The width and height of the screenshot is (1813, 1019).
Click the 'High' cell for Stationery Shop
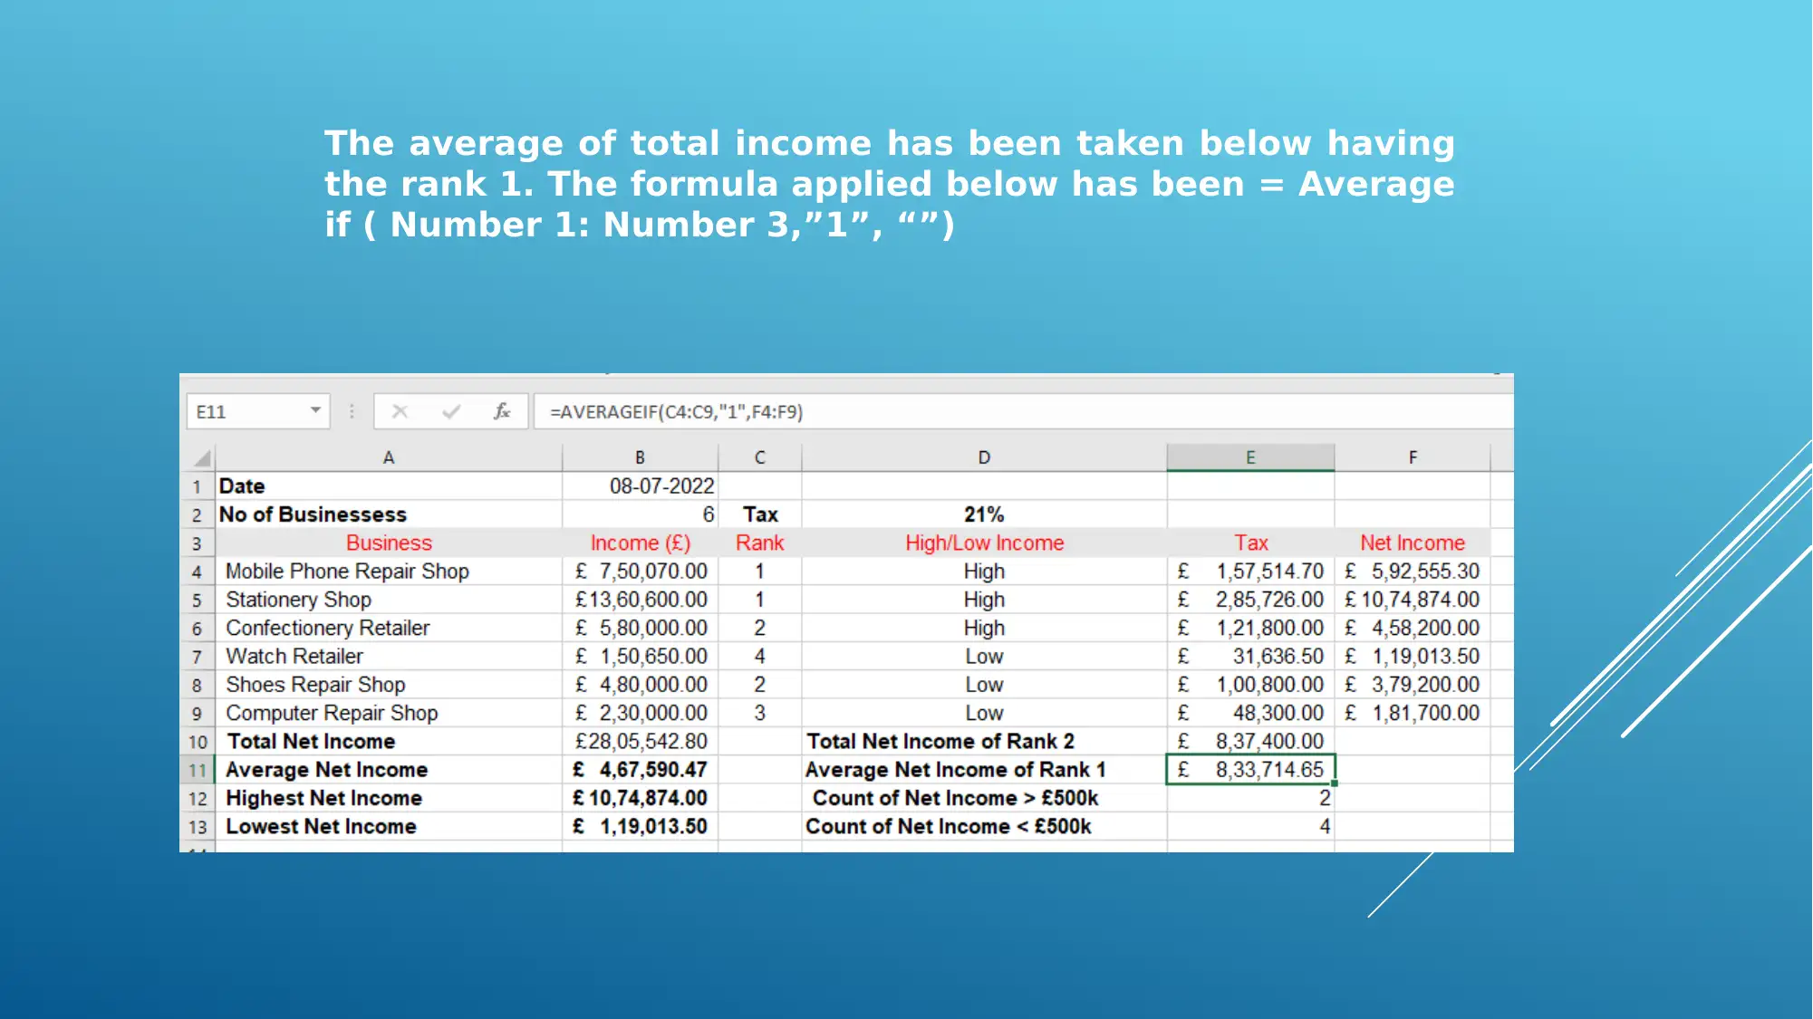[x=984, y=600]
